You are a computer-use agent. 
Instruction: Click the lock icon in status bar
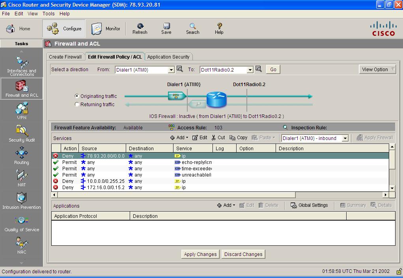[399, 271]
